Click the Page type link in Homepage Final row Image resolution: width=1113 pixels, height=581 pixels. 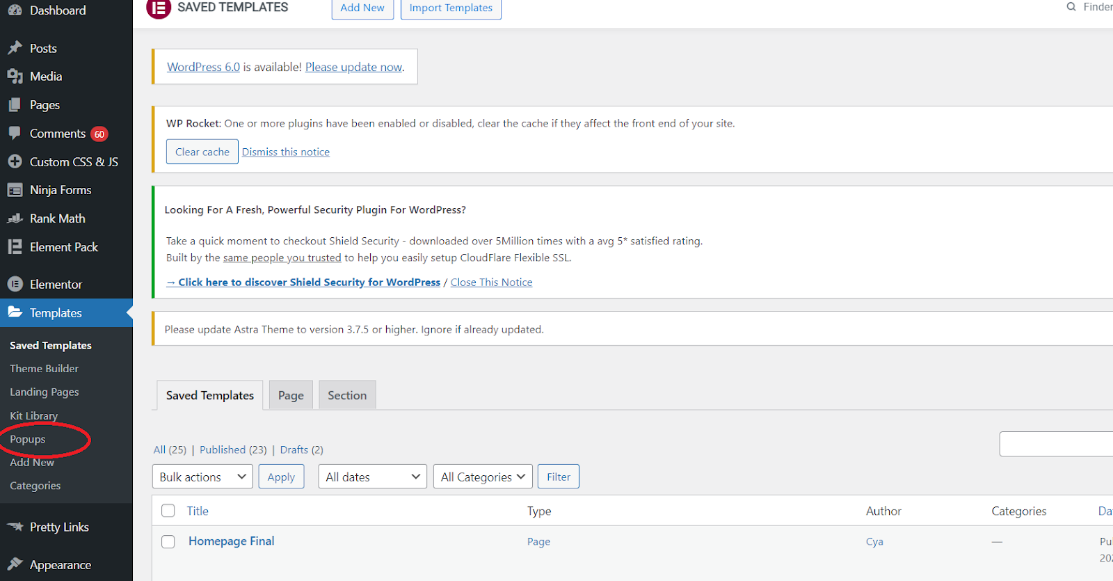point(538,541)
